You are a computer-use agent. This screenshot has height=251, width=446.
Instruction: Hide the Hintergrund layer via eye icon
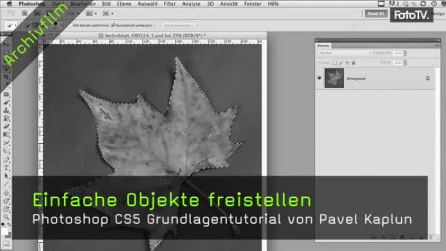pyautogui.click(x=319, y=78)
